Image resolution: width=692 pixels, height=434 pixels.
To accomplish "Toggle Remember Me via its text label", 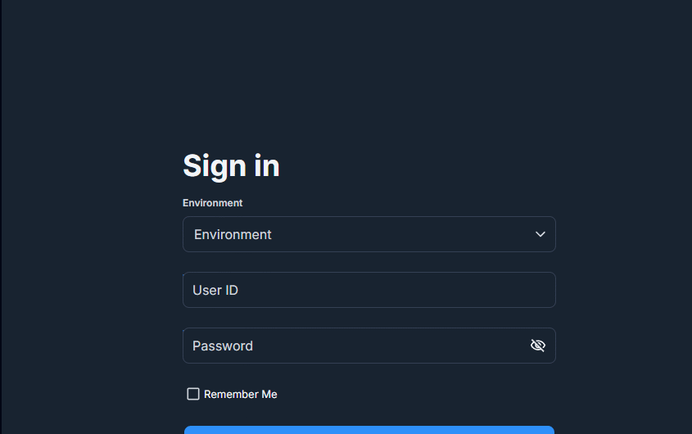I will (241, 394).
